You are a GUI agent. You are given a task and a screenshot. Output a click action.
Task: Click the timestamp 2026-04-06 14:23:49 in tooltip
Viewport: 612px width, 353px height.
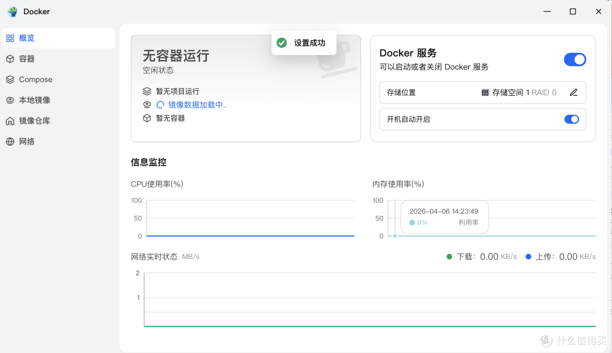(444, 211)
